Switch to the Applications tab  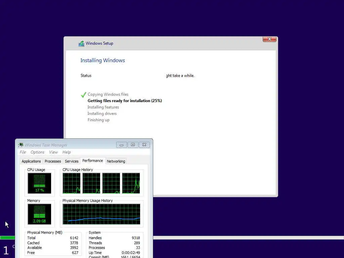point(31,161)
